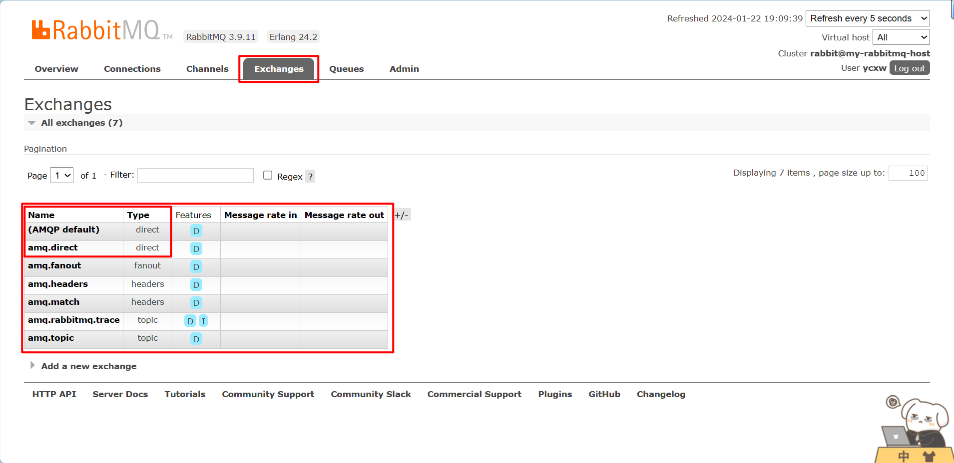This screenshot has height=463, width=954.
Task: Click the Filter text field
Action: click(x=195, y=176)
